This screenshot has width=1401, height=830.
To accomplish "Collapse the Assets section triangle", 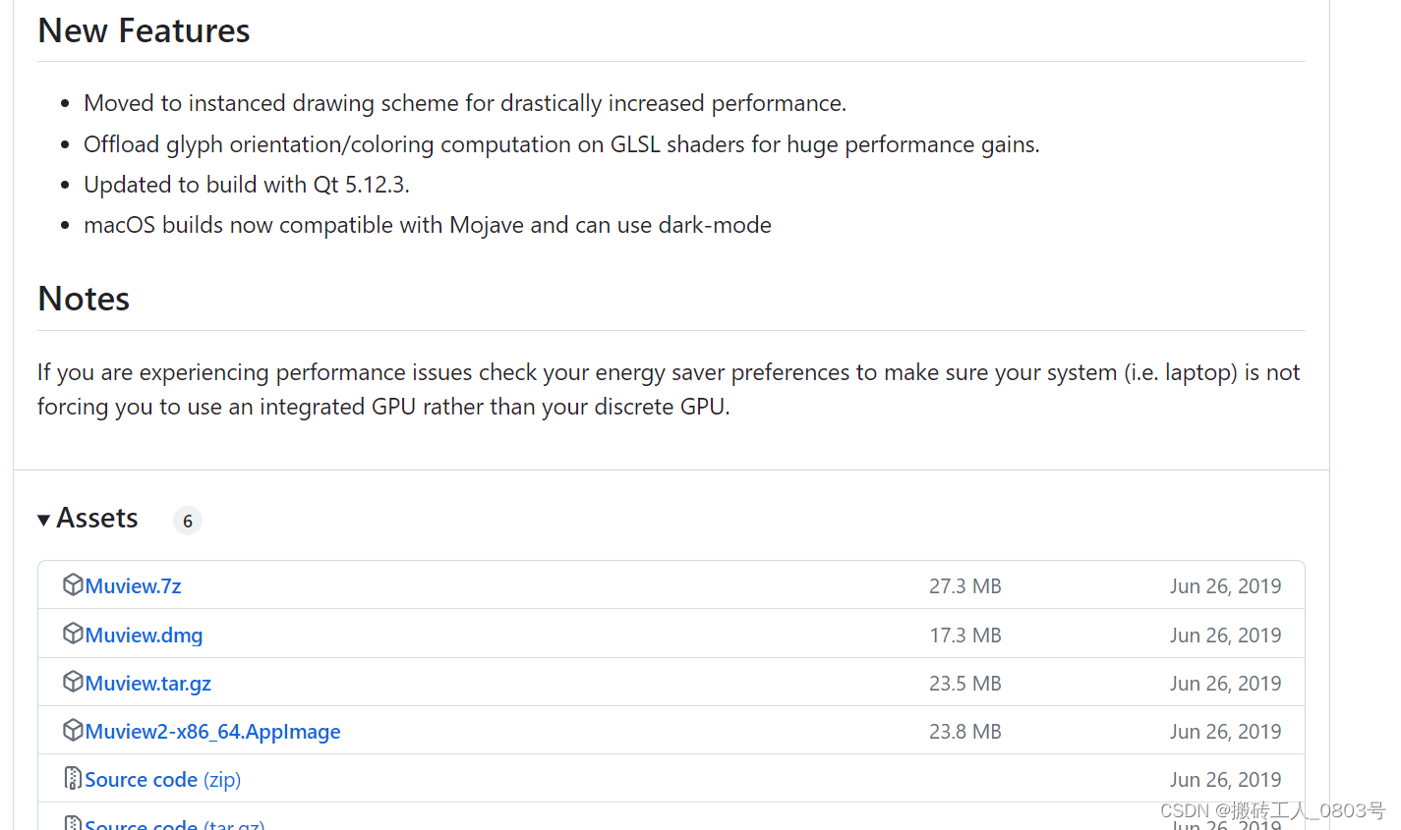I will coord(43,520).
